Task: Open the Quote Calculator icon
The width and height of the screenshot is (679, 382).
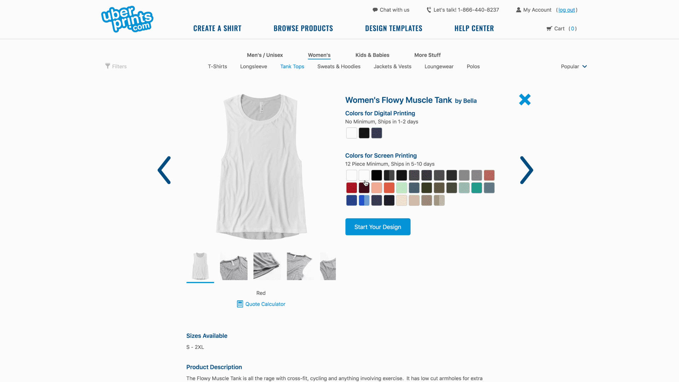Action: pyautogui.click(x=240, y=304)
